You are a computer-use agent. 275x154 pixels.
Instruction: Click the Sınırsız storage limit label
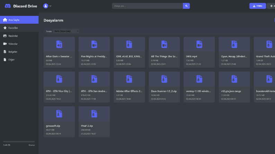tap(32, 145)
